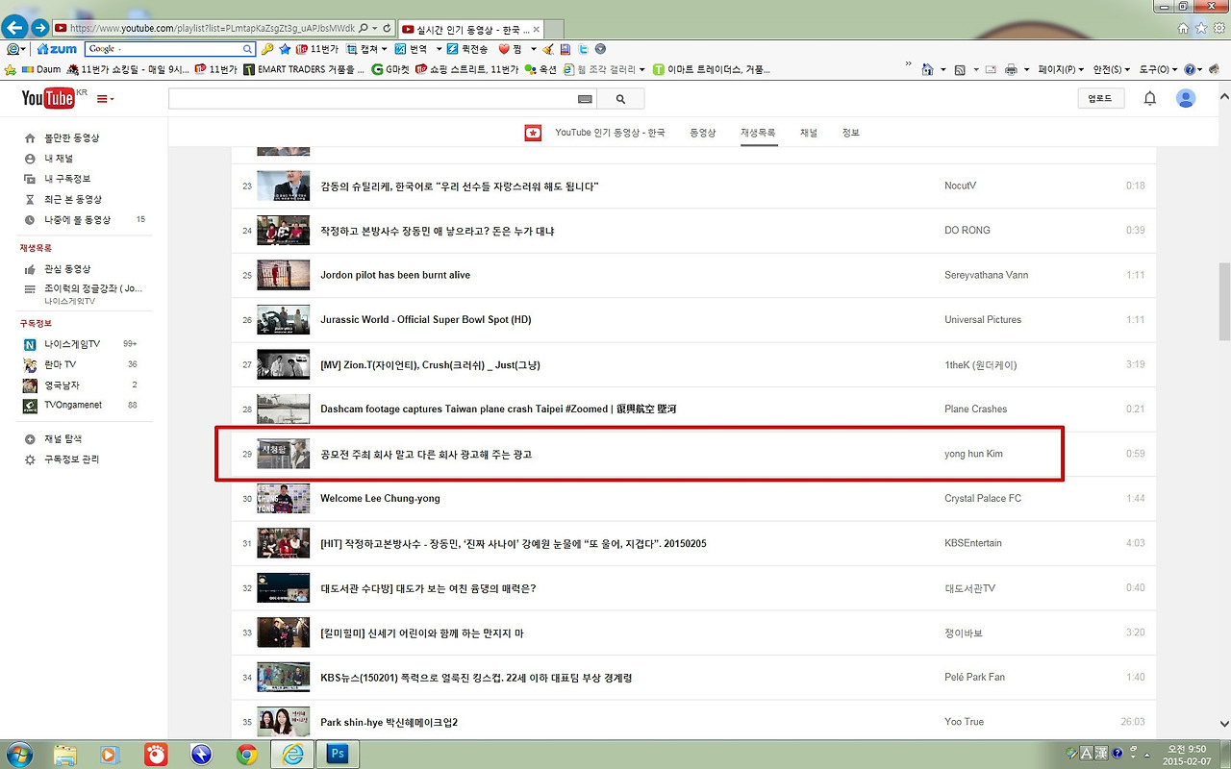
Task: Click the search magnifier icon
Action: click(620, 97)
